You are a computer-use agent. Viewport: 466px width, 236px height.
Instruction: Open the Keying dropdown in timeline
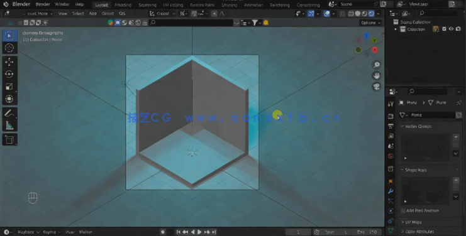pyautogui.click(x=51, y=232)
